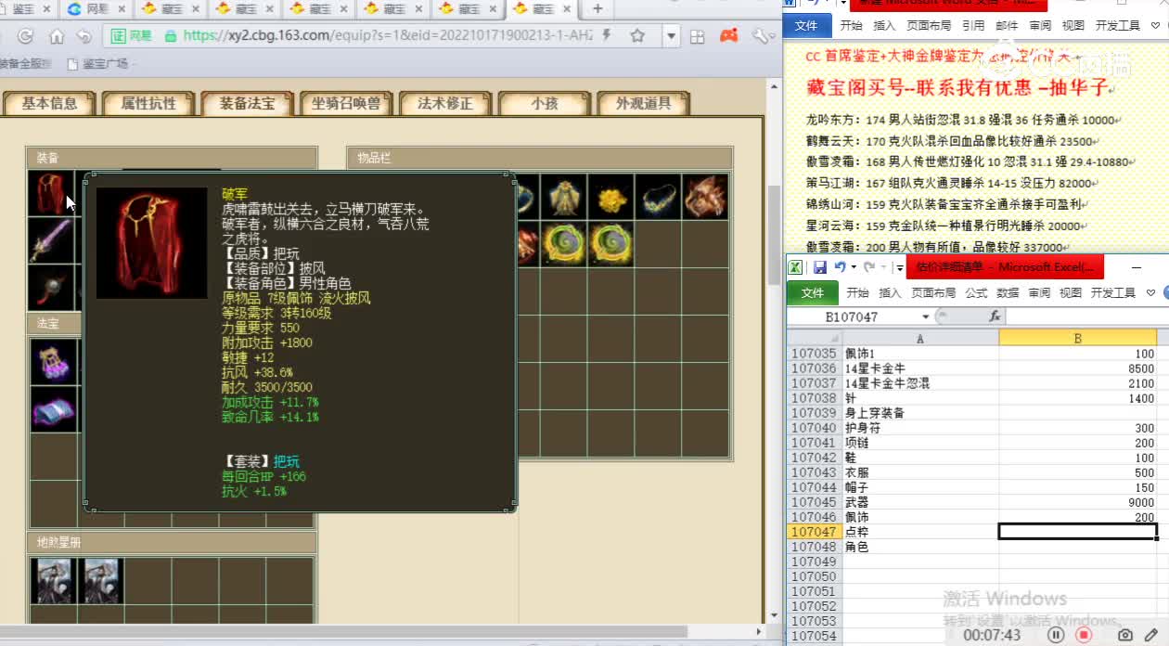The height and width of the screenshot is (646, 1169).
Task: Select the second green swirl item in 物品栏
Action: click(x=610, y=244)
